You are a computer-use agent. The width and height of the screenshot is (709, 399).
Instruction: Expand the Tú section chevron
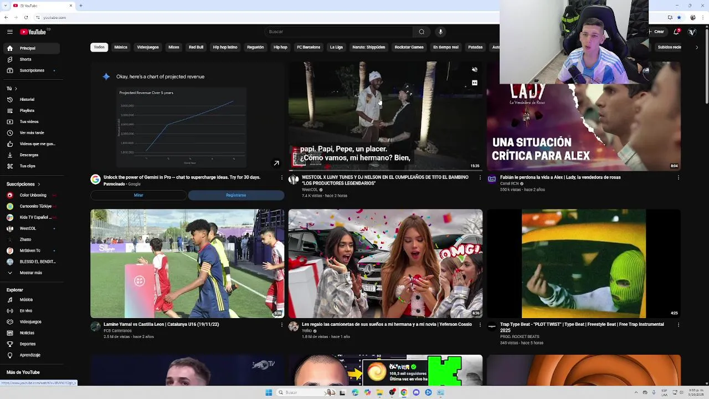pos(16,89)
